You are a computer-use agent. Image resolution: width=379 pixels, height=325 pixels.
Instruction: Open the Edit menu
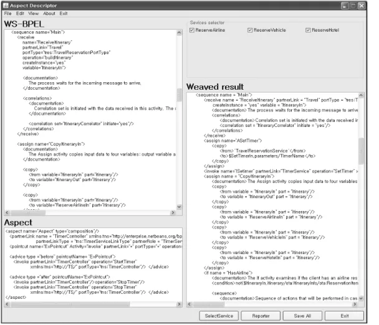tap(20, 14)
